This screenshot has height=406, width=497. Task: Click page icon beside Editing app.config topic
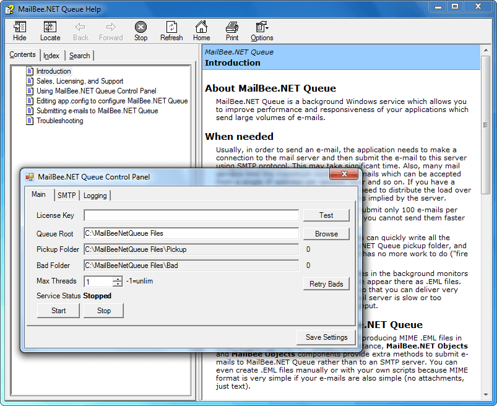pyautogui.click(x=30, y=101)
